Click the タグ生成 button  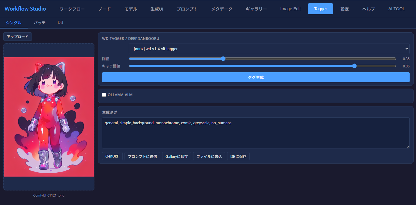tap(256, 77)
